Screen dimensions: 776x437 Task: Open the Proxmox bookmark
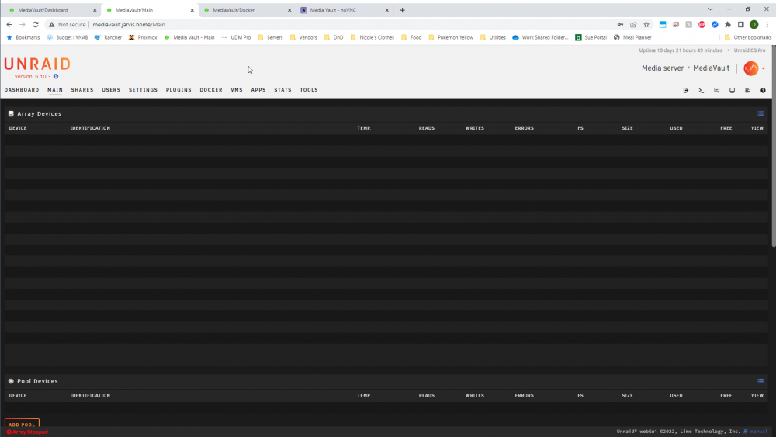point(143,37)
